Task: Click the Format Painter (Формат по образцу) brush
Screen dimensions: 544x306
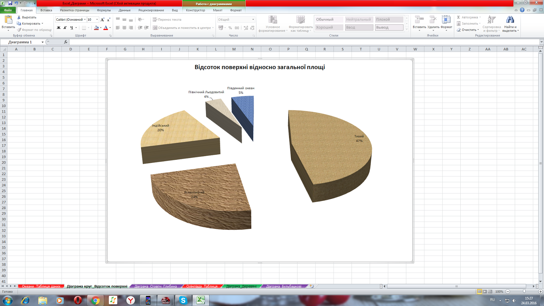Action: pos(19,30)
